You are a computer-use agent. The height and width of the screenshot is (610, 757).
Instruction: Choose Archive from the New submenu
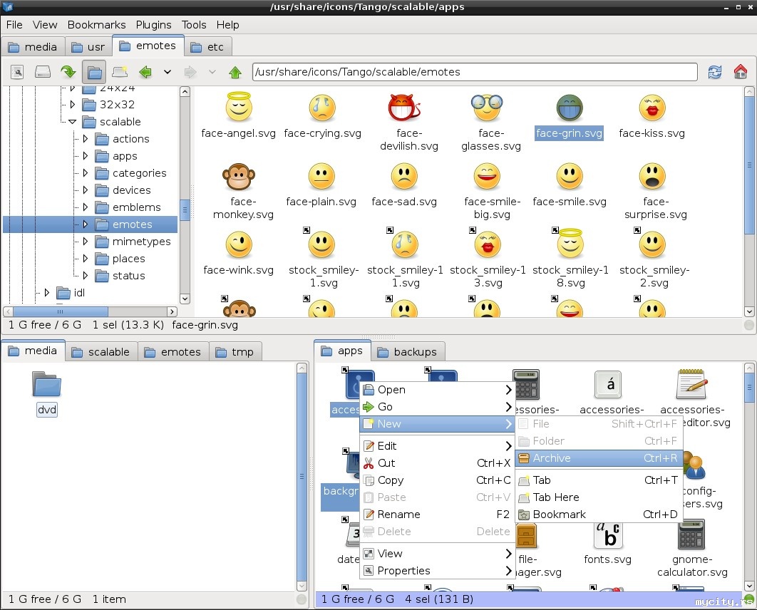(x=552, y=458)
